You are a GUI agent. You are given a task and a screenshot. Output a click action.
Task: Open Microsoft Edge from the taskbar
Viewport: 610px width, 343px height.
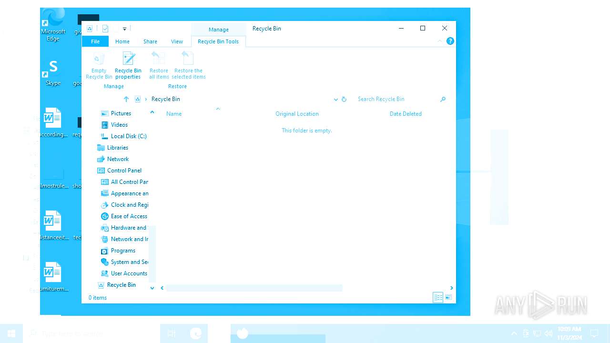(x=196, y=333)
